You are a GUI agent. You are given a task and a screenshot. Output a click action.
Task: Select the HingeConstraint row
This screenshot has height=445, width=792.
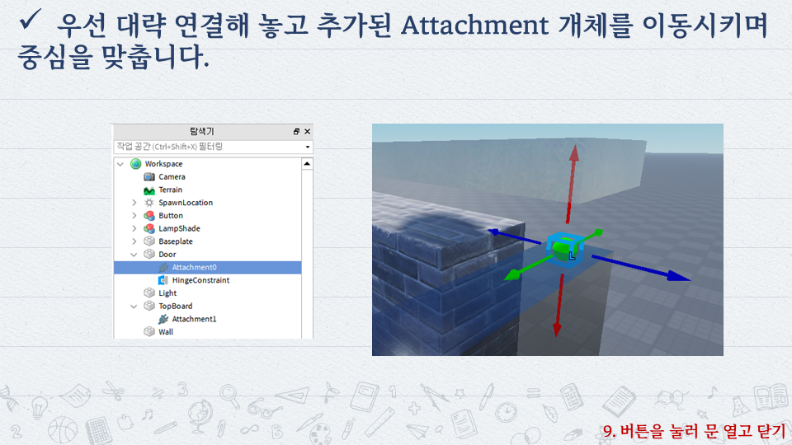coord(208,280)
